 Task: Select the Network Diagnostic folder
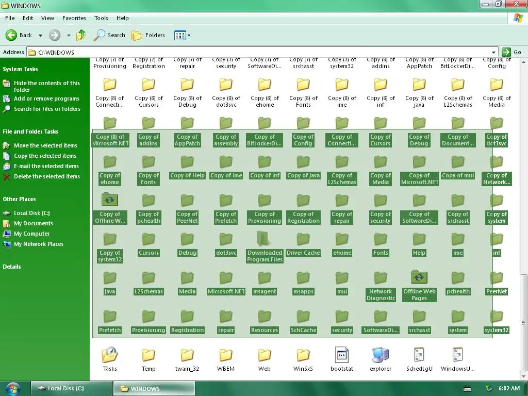(381, 286)
